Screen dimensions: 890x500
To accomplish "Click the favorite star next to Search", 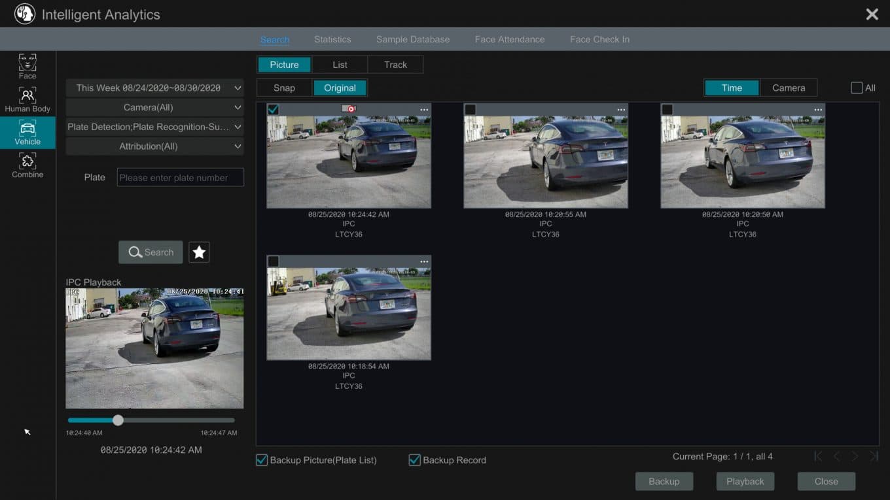I will click(199, 252).
